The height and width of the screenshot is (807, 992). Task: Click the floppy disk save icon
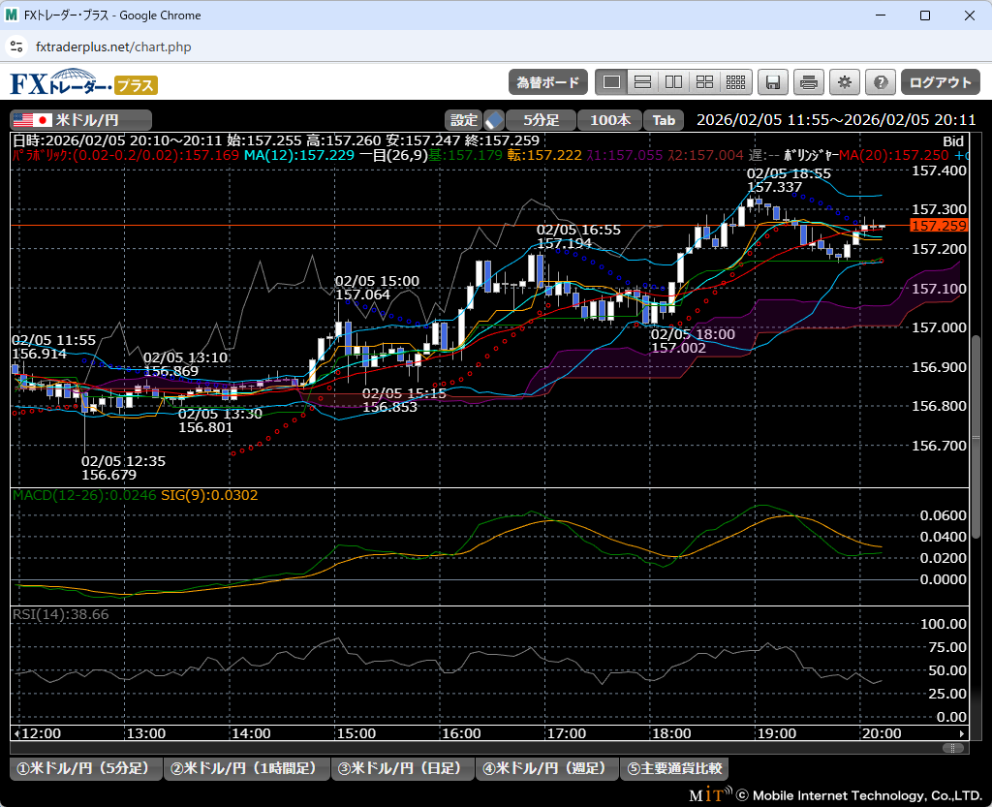pyautogui.click(x=773, y=82)
